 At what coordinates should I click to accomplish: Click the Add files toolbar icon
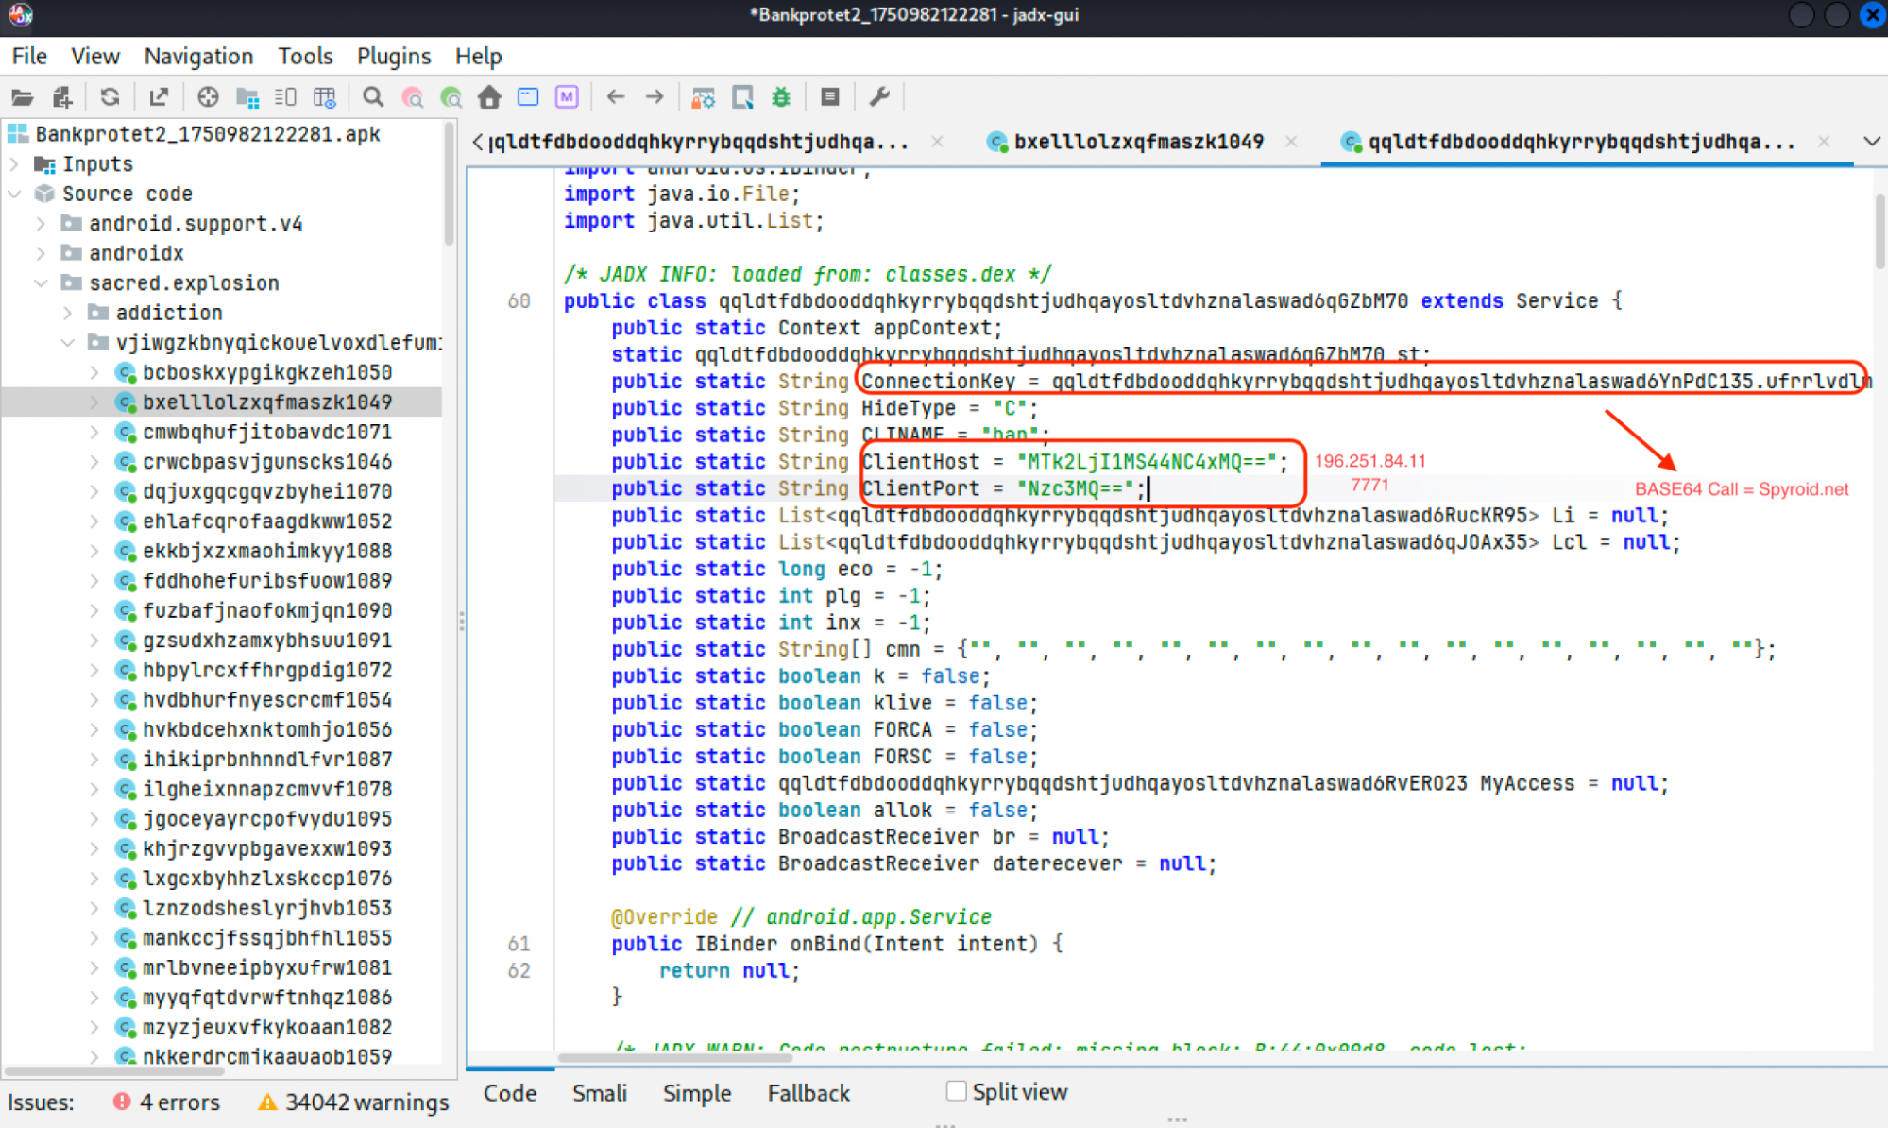(62, 97)
